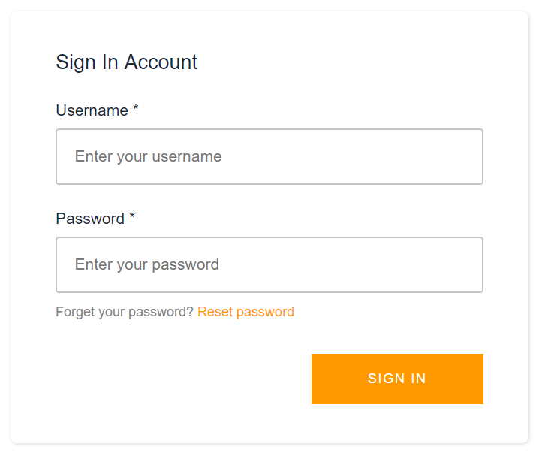Click the Username input field
539x456 pixels.
pyautogui.click(x=269, y=156)
